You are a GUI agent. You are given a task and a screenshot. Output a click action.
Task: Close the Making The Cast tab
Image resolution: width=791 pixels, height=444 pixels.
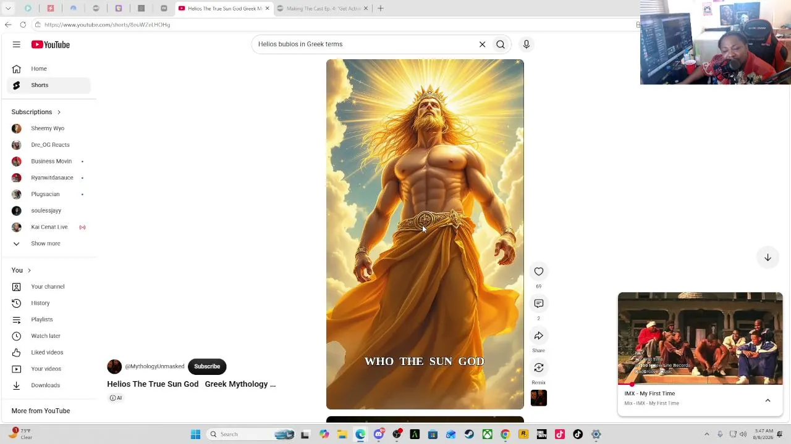click(366, 8)
